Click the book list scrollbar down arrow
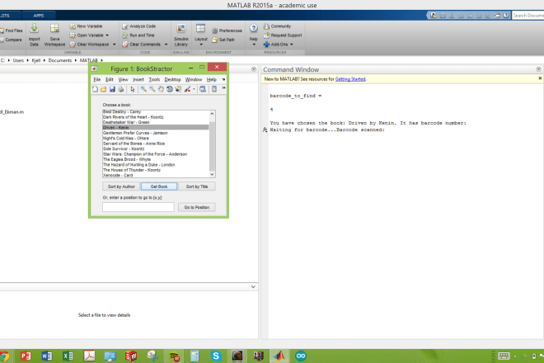The image size is (544, 363). coord(213,174)
